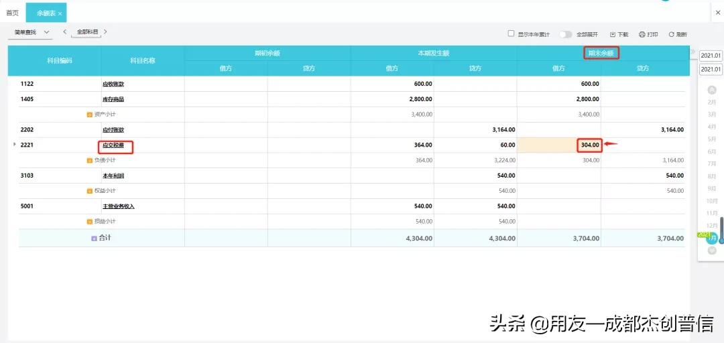Screen dimensions: 724x343
Task: Expand row 2221 with the triangle arrow
Action: (14, 145)
